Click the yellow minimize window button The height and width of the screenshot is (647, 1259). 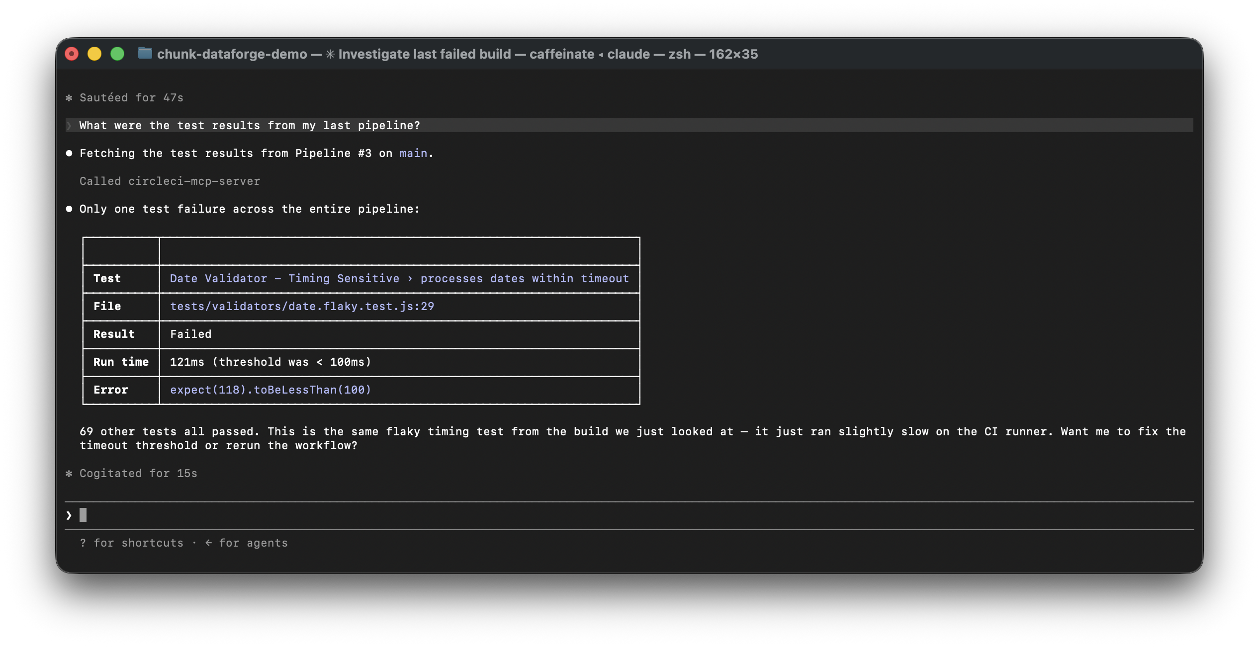(94, 54)
